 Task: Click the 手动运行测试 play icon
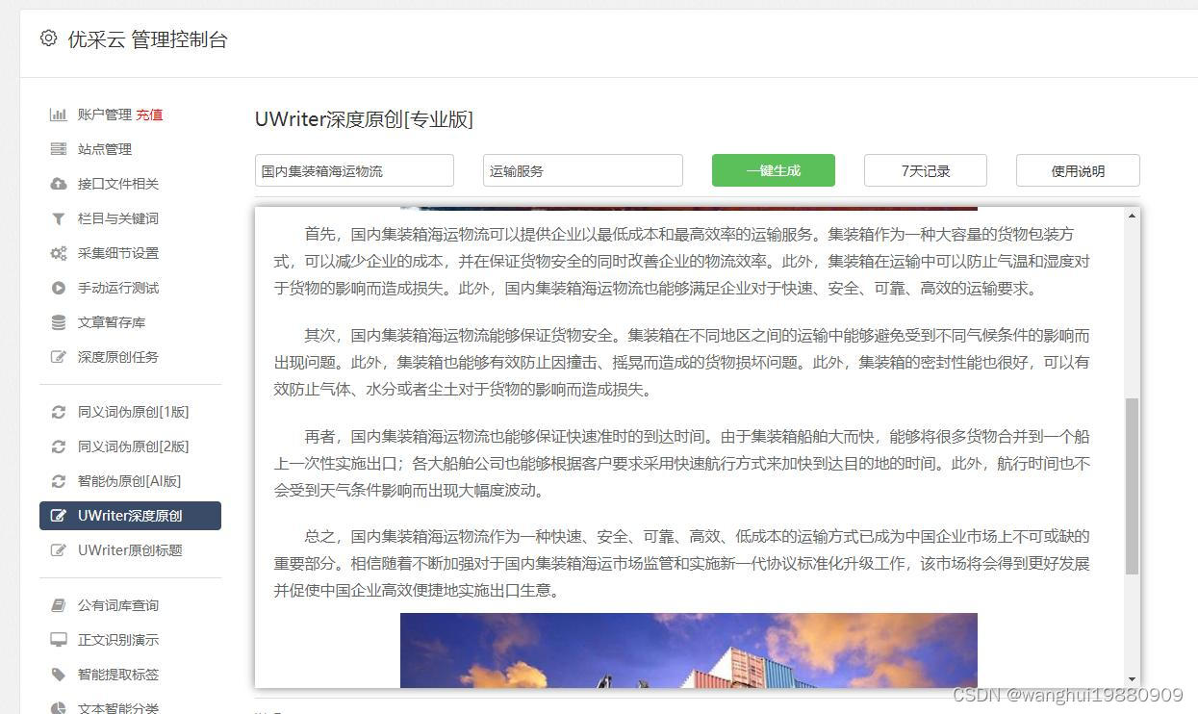click(60, 288)
